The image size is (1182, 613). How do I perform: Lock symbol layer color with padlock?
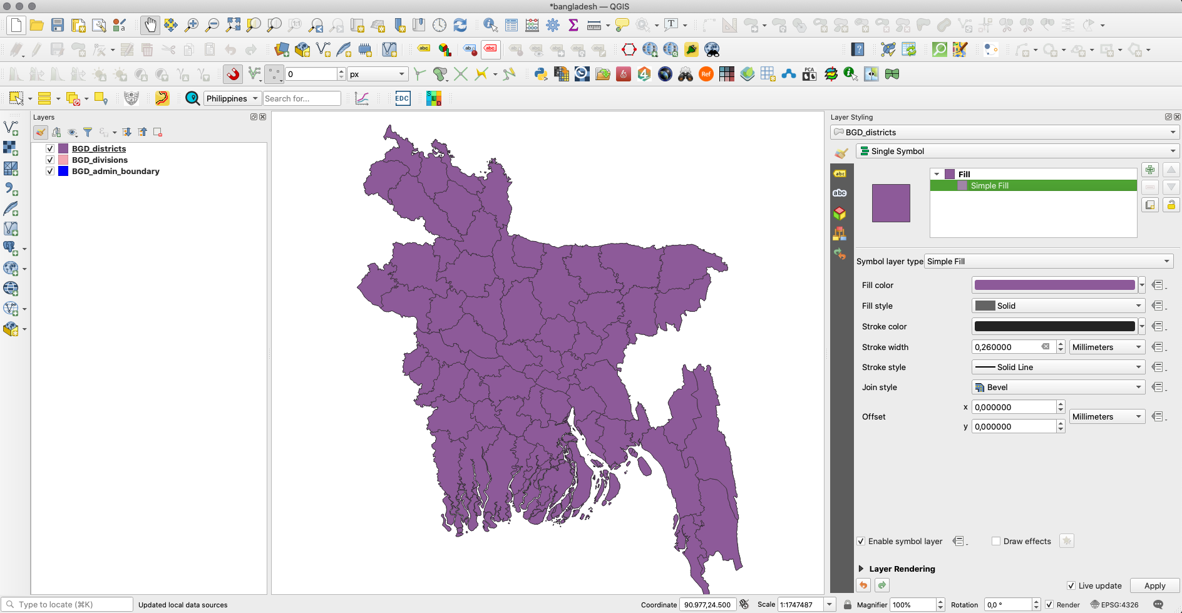(1171, 205)
